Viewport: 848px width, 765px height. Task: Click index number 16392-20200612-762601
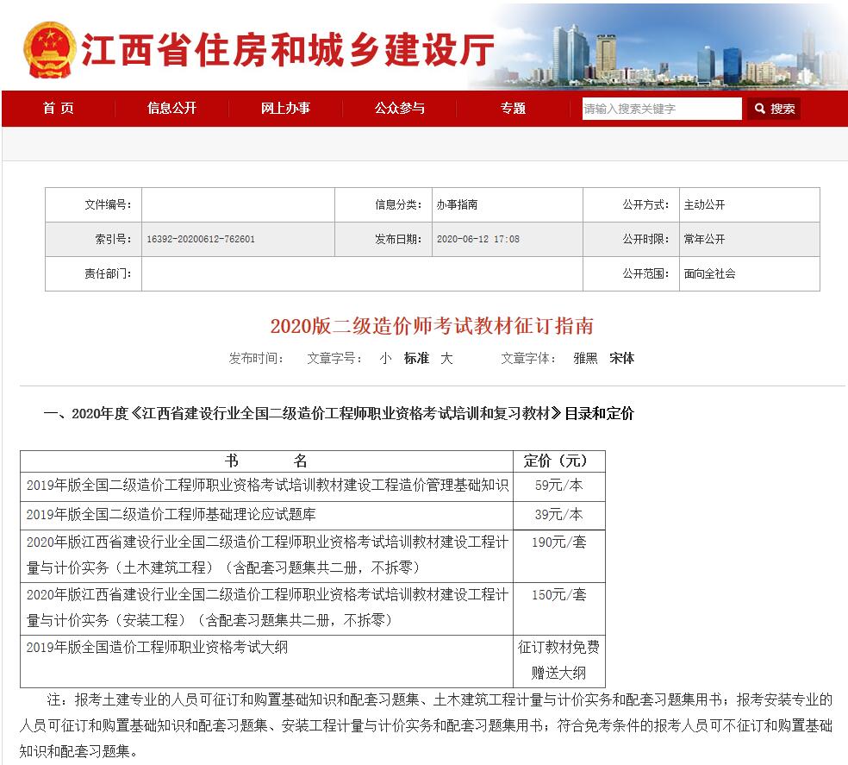(201, 239)
